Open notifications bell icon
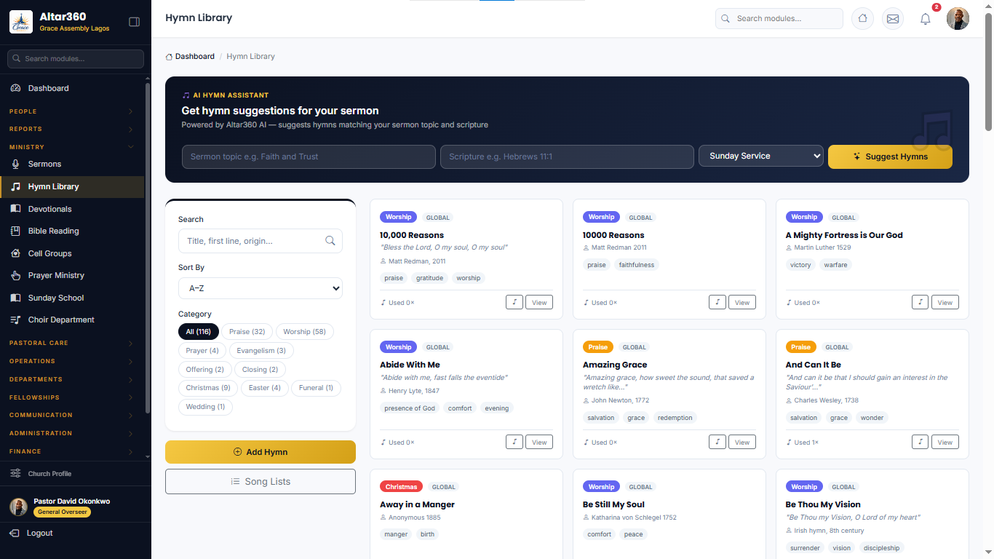The width and height of the screenshot is (994, 559). coord(926,19)
